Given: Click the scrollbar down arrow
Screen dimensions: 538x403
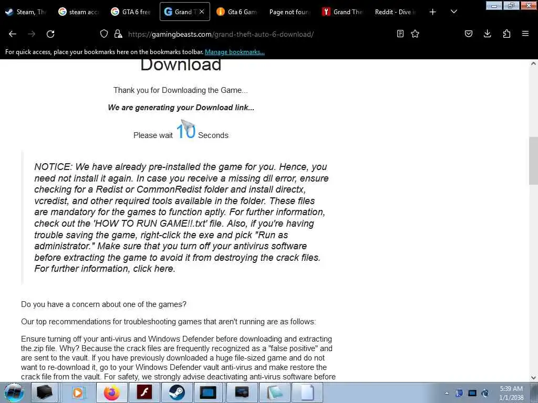Looking at the screenshot, I should pos(533,378).
